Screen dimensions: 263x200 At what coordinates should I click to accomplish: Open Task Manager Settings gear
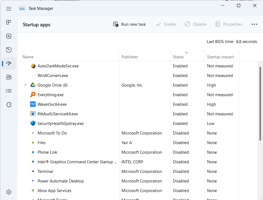[9, 192]
